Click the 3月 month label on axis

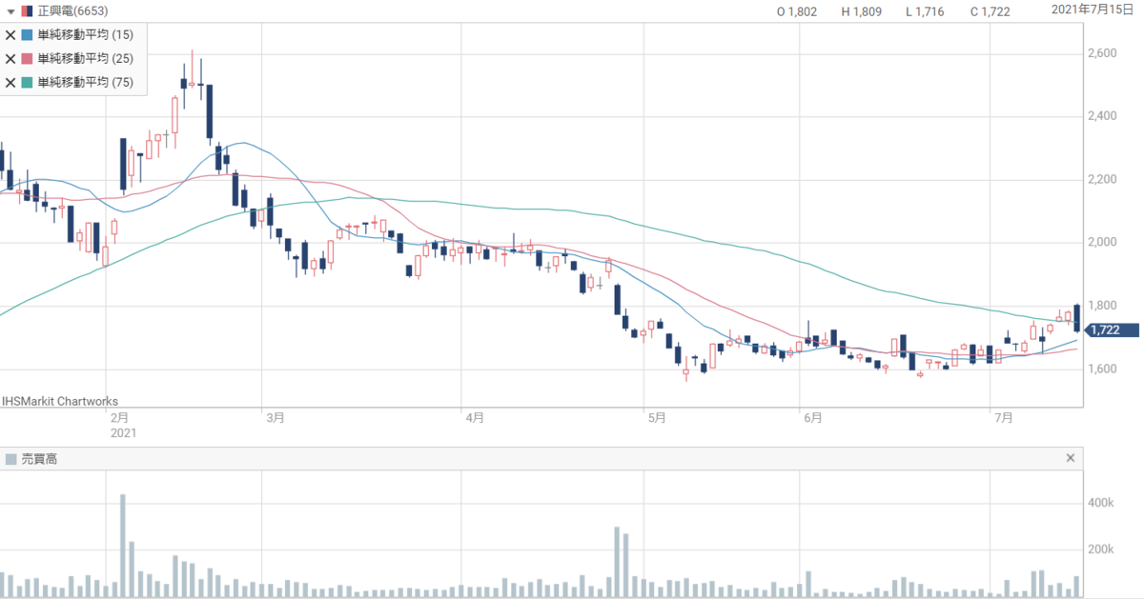(276, 417)
